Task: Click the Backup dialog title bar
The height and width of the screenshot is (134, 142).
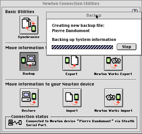Action: tap(94, 15)
